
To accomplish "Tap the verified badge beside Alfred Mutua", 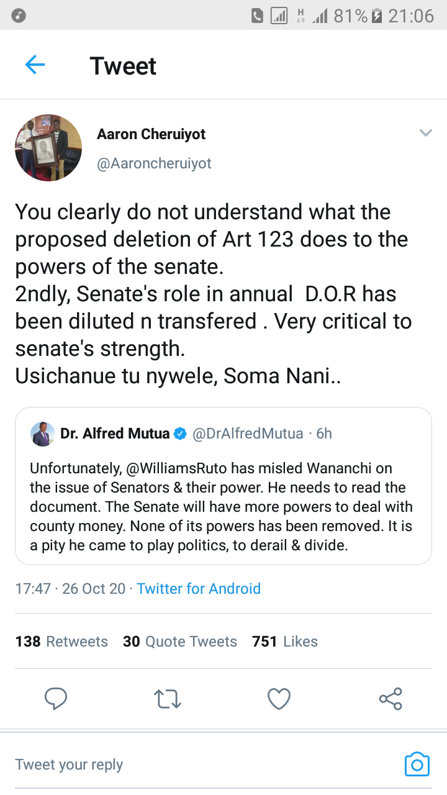I will pos(180,434).
